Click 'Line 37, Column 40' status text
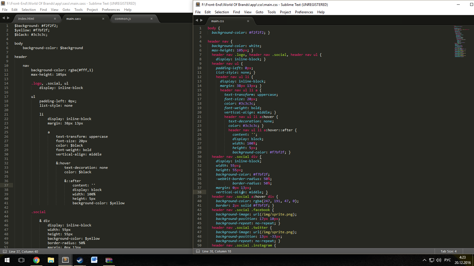474x266 pixels. pyautogui.click(x=24, y=252)
